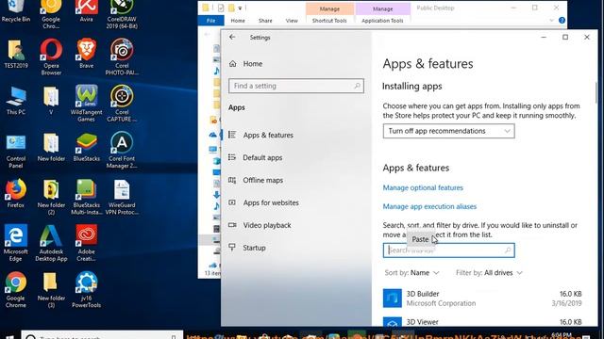
Task: Open the folder named V on desktop
Action: (51, 101)
